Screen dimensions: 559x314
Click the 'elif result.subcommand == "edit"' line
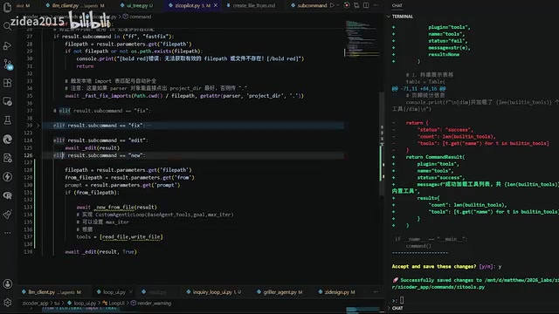[100, 140]
